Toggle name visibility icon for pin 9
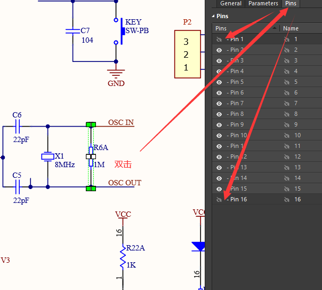 287,125
